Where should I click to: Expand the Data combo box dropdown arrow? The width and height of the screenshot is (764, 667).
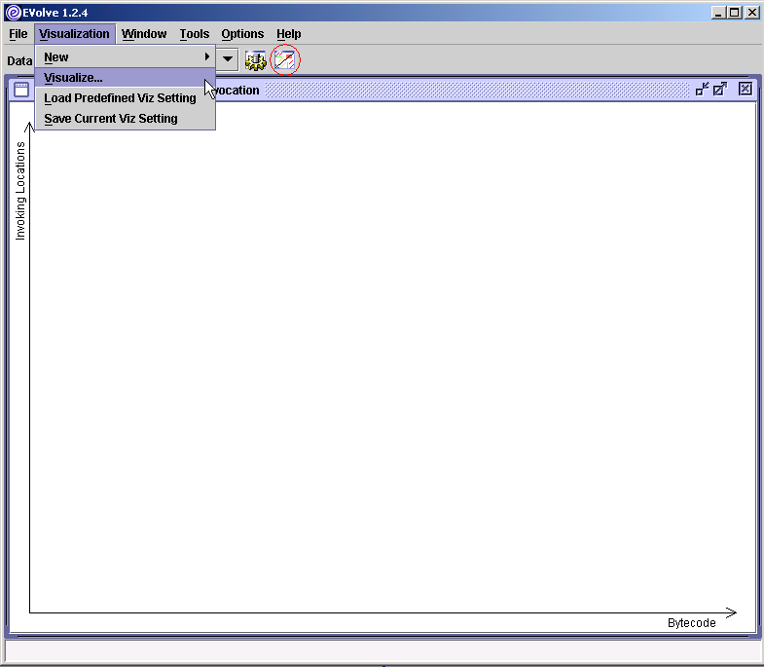pos(228,59)
